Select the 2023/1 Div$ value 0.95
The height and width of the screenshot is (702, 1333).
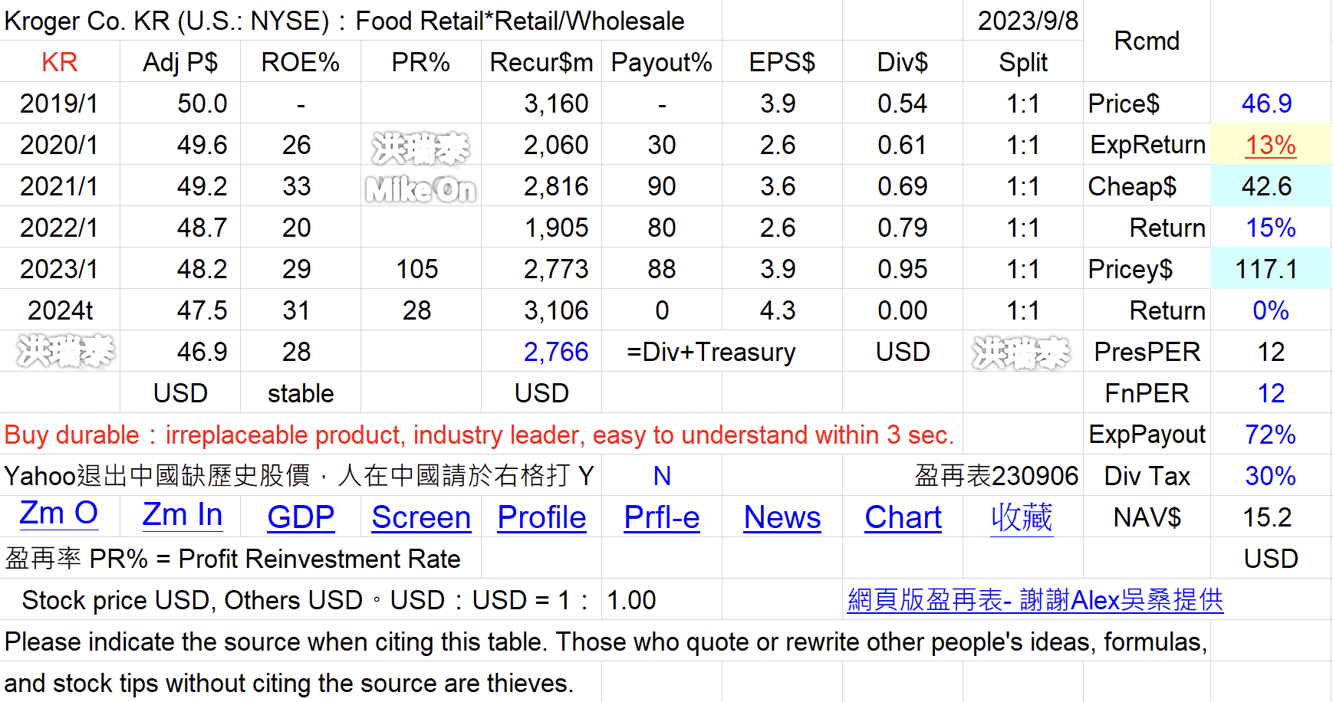[903, 269]
